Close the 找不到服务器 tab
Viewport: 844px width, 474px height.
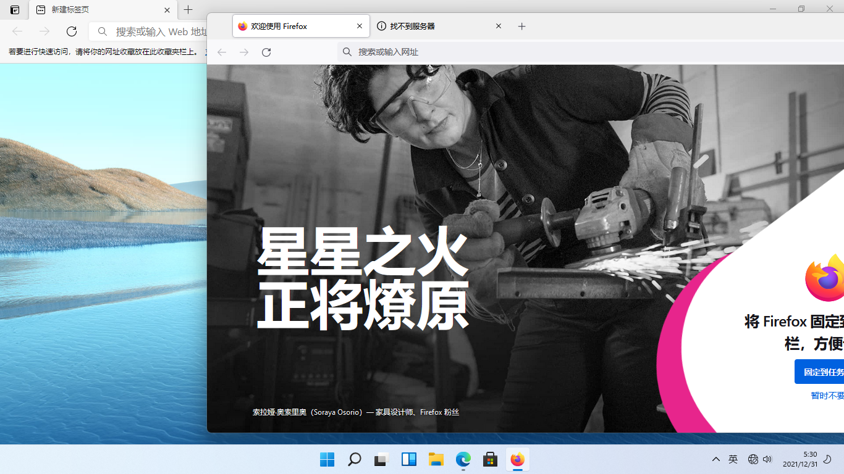coord(499,27)
